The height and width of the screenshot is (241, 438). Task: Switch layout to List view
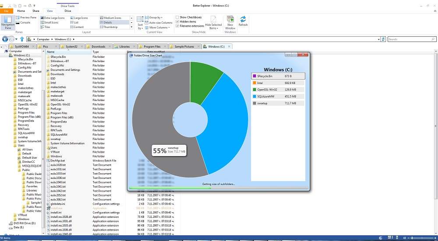(74, 23)
